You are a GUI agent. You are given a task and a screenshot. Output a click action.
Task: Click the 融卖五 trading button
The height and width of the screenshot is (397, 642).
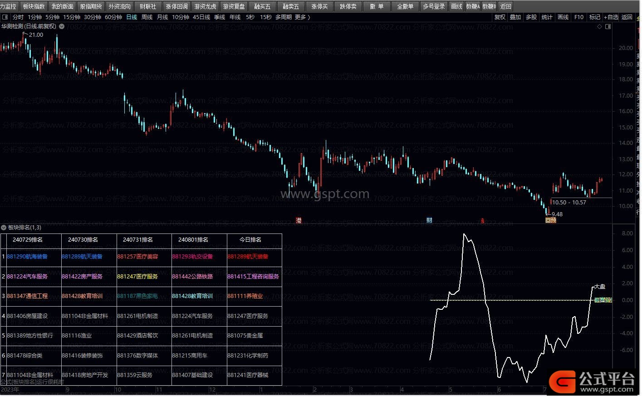(x=291, y=6)
